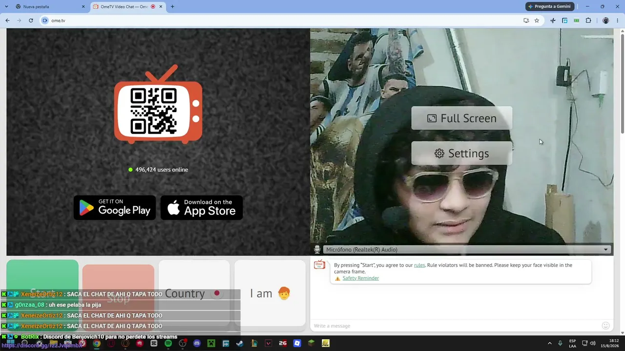Choose Country filter button
This screenshot has height=351, width=625.
pyautogui.click(x=194, y=293)
